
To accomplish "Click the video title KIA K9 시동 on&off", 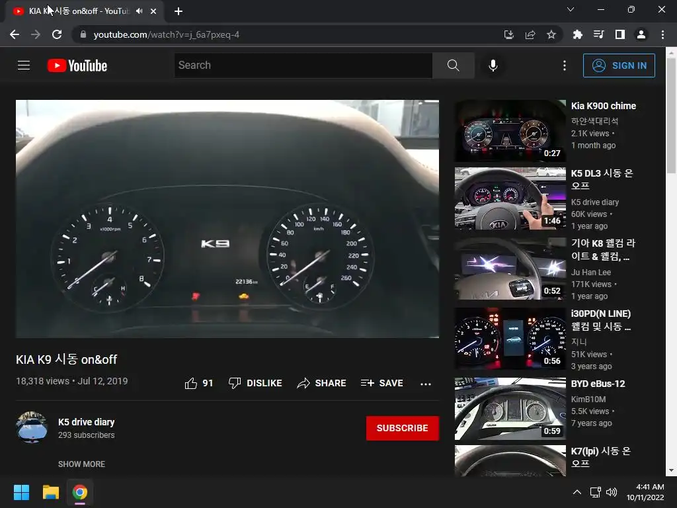I will pos(67,359).
